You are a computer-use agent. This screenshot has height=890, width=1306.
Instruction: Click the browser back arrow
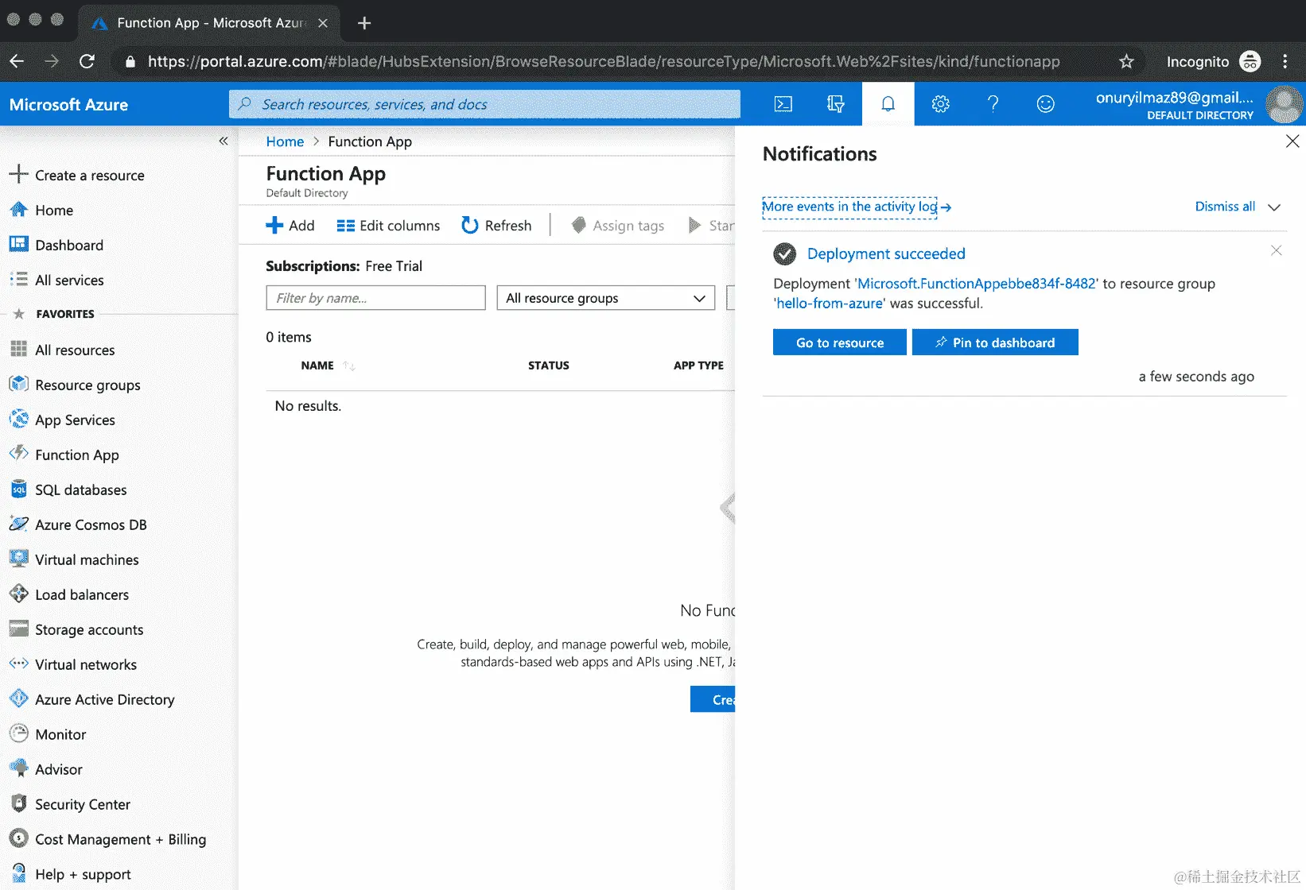[x=17, y=61]
